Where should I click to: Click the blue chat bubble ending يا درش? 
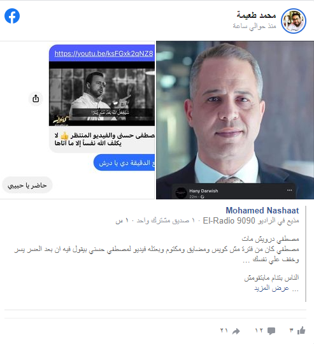124,162
